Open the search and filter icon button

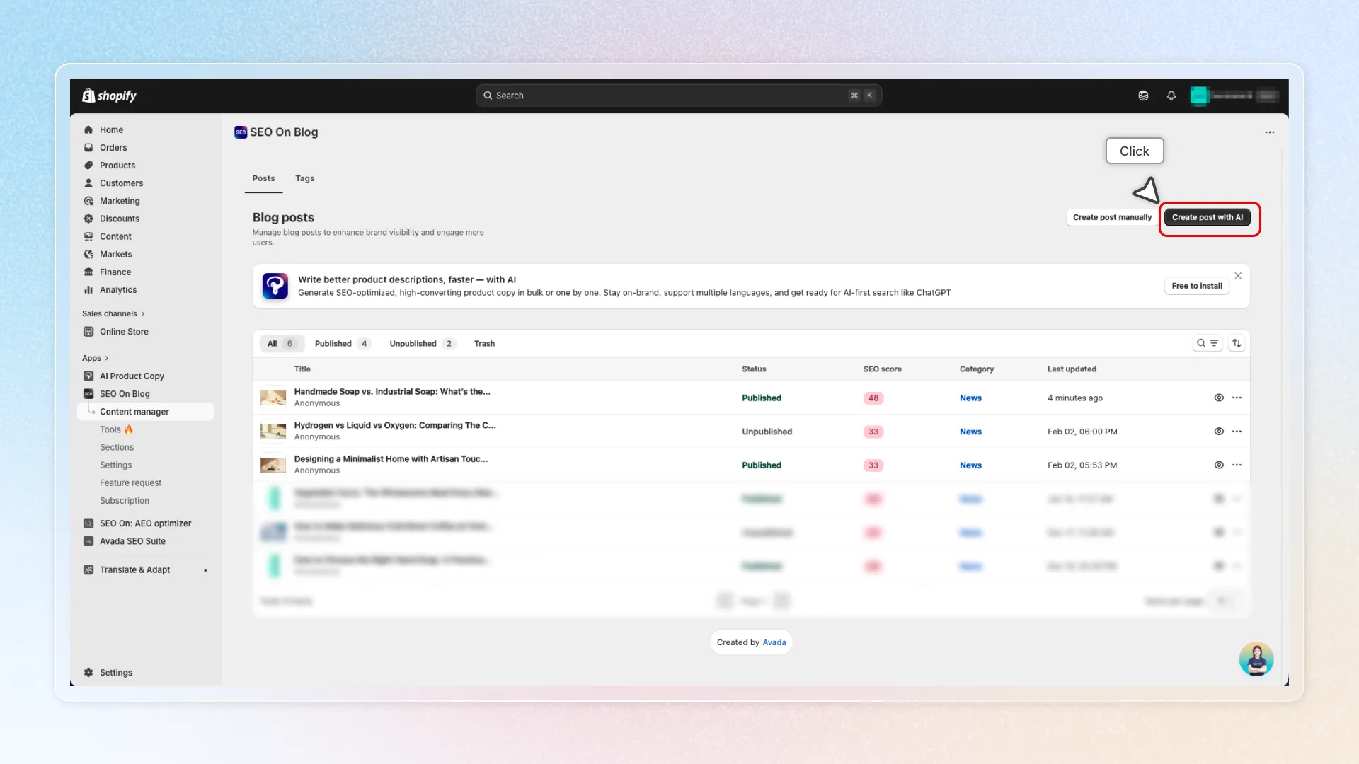tap(1208, 343)
